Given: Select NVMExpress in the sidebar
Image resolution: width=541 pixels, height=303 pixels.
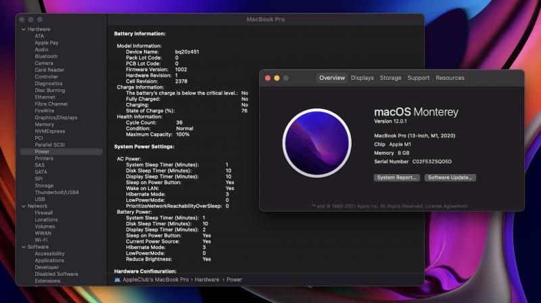Looking at the screenshot, I should 49,131.
